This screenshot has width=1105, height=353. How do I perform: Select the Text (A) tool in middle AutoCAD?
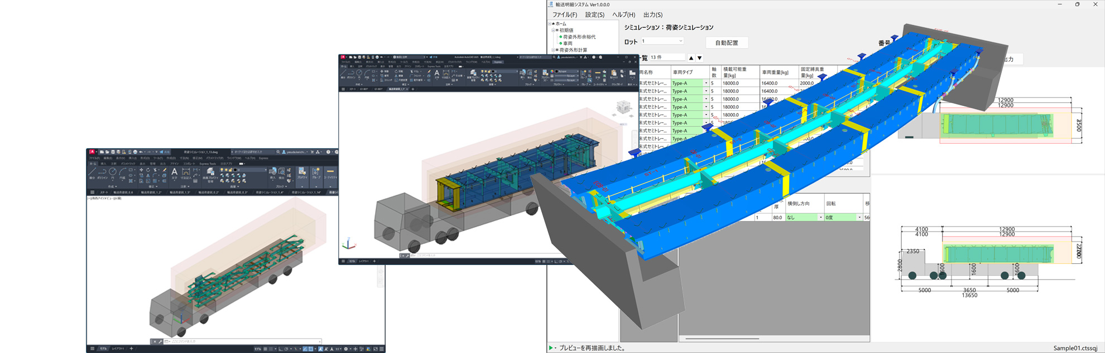[x=436, y=73]
